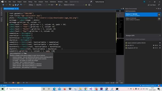Viewport: 162px width, 91px height.
Task: Open the Server Explorer side tab
Action: coord(2,12)
